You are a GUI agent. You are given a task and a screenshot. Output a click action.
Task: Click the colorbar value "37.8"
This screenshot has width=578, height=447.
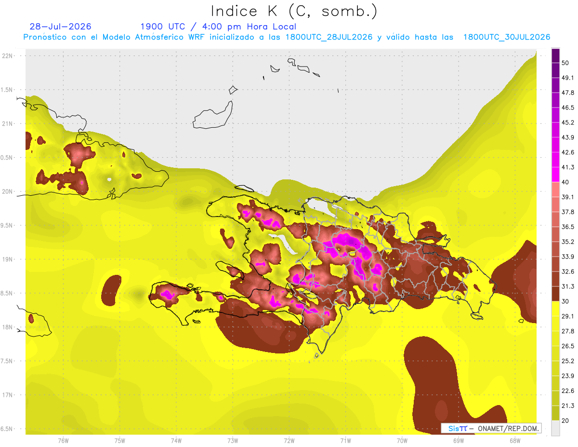[x=568, y=212]
